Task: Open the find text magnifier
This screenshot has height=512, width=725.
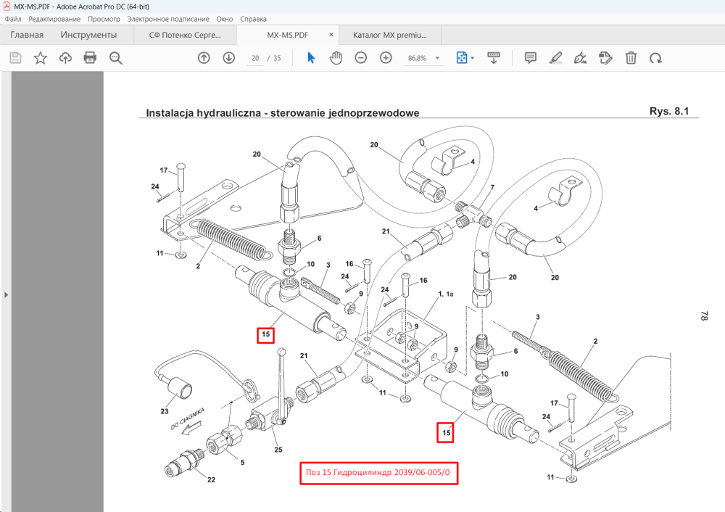Action: click(x=115, y=58)
